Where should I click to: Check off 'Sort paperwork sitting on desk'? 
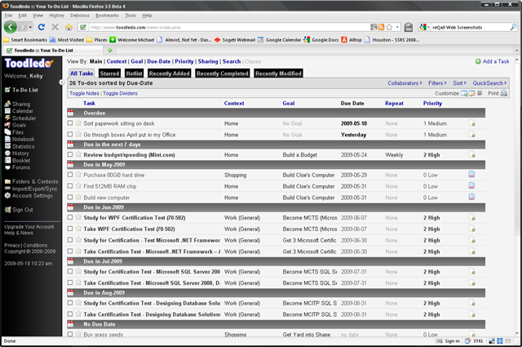point(70,123)
